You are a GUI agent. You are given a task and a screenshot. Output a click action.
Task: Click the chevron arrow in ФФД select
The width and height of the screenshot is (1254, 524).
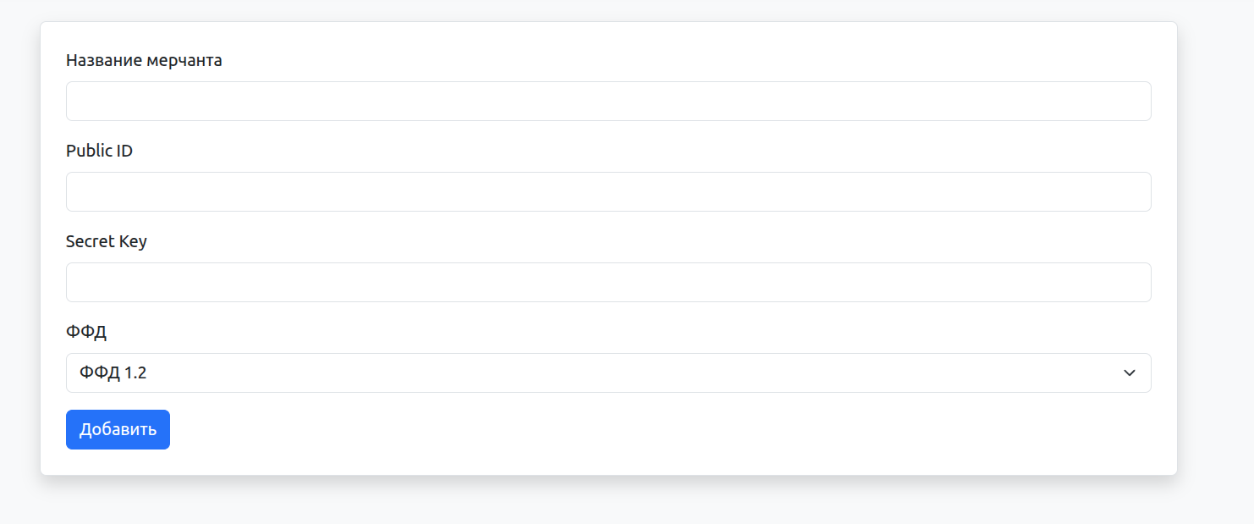click(x=1129, y=373)
